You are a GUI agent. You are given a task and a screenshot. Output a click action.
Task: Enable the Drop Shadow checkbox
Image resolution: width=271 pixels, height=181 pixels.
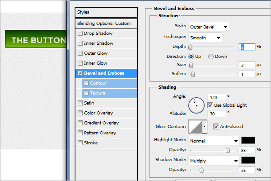tap(80, 33)
